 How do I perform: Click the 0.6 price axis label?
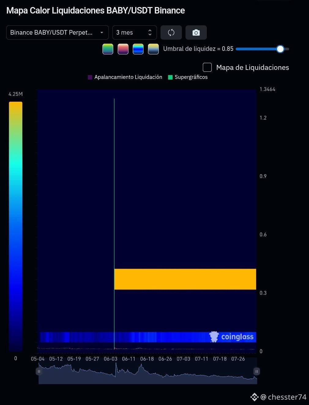[x=263, y=234]
